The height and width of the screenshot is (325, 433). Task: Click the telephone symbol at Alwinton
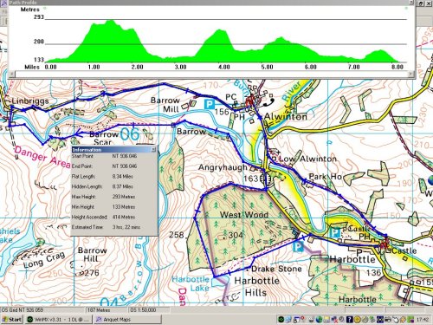click(269, 102)
